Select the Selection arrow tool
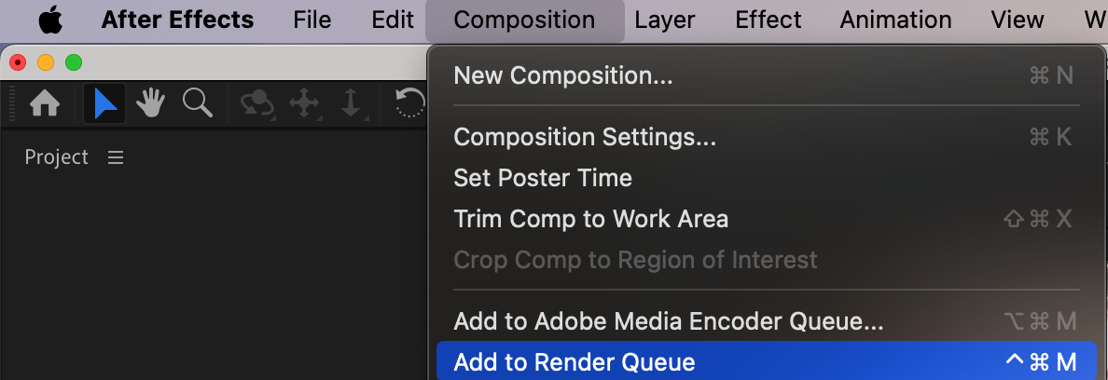The width and height of the screenshot is (1108, 380). 104,103
